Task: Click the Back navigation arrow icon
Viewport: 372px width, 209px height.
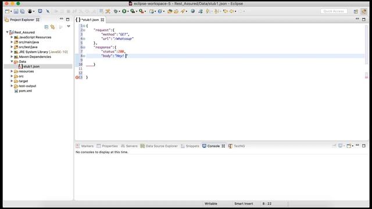Action: 231,11
